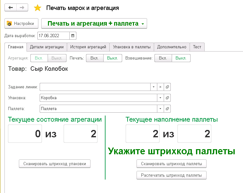Click Распечатать штрихкод паллеты button

[171, 175]
